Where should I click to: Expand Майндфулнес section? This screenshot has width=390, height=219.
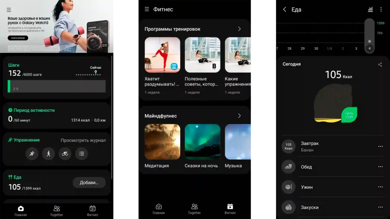click(239, 116)
